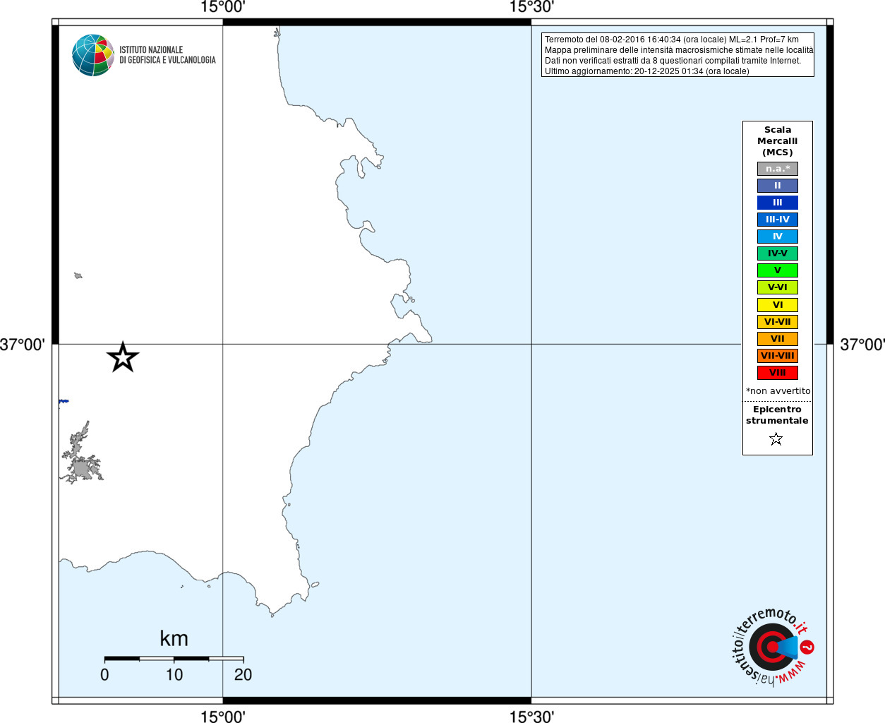This screenshot has height=723, width=885.
Task: Click the Epicentro strumentale label
Action: [777, 415]
